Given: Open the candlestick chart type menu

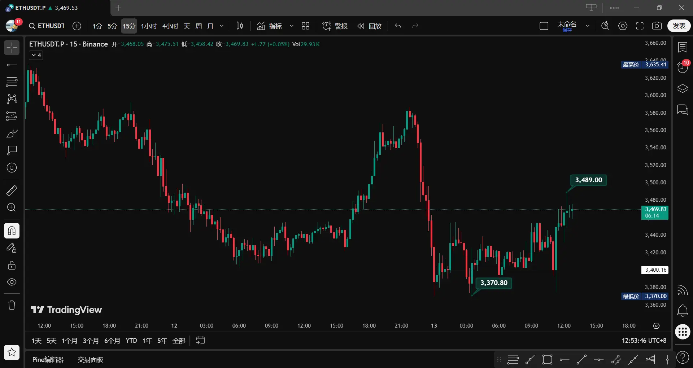Looking at the screenshot, I should (240, 26).
